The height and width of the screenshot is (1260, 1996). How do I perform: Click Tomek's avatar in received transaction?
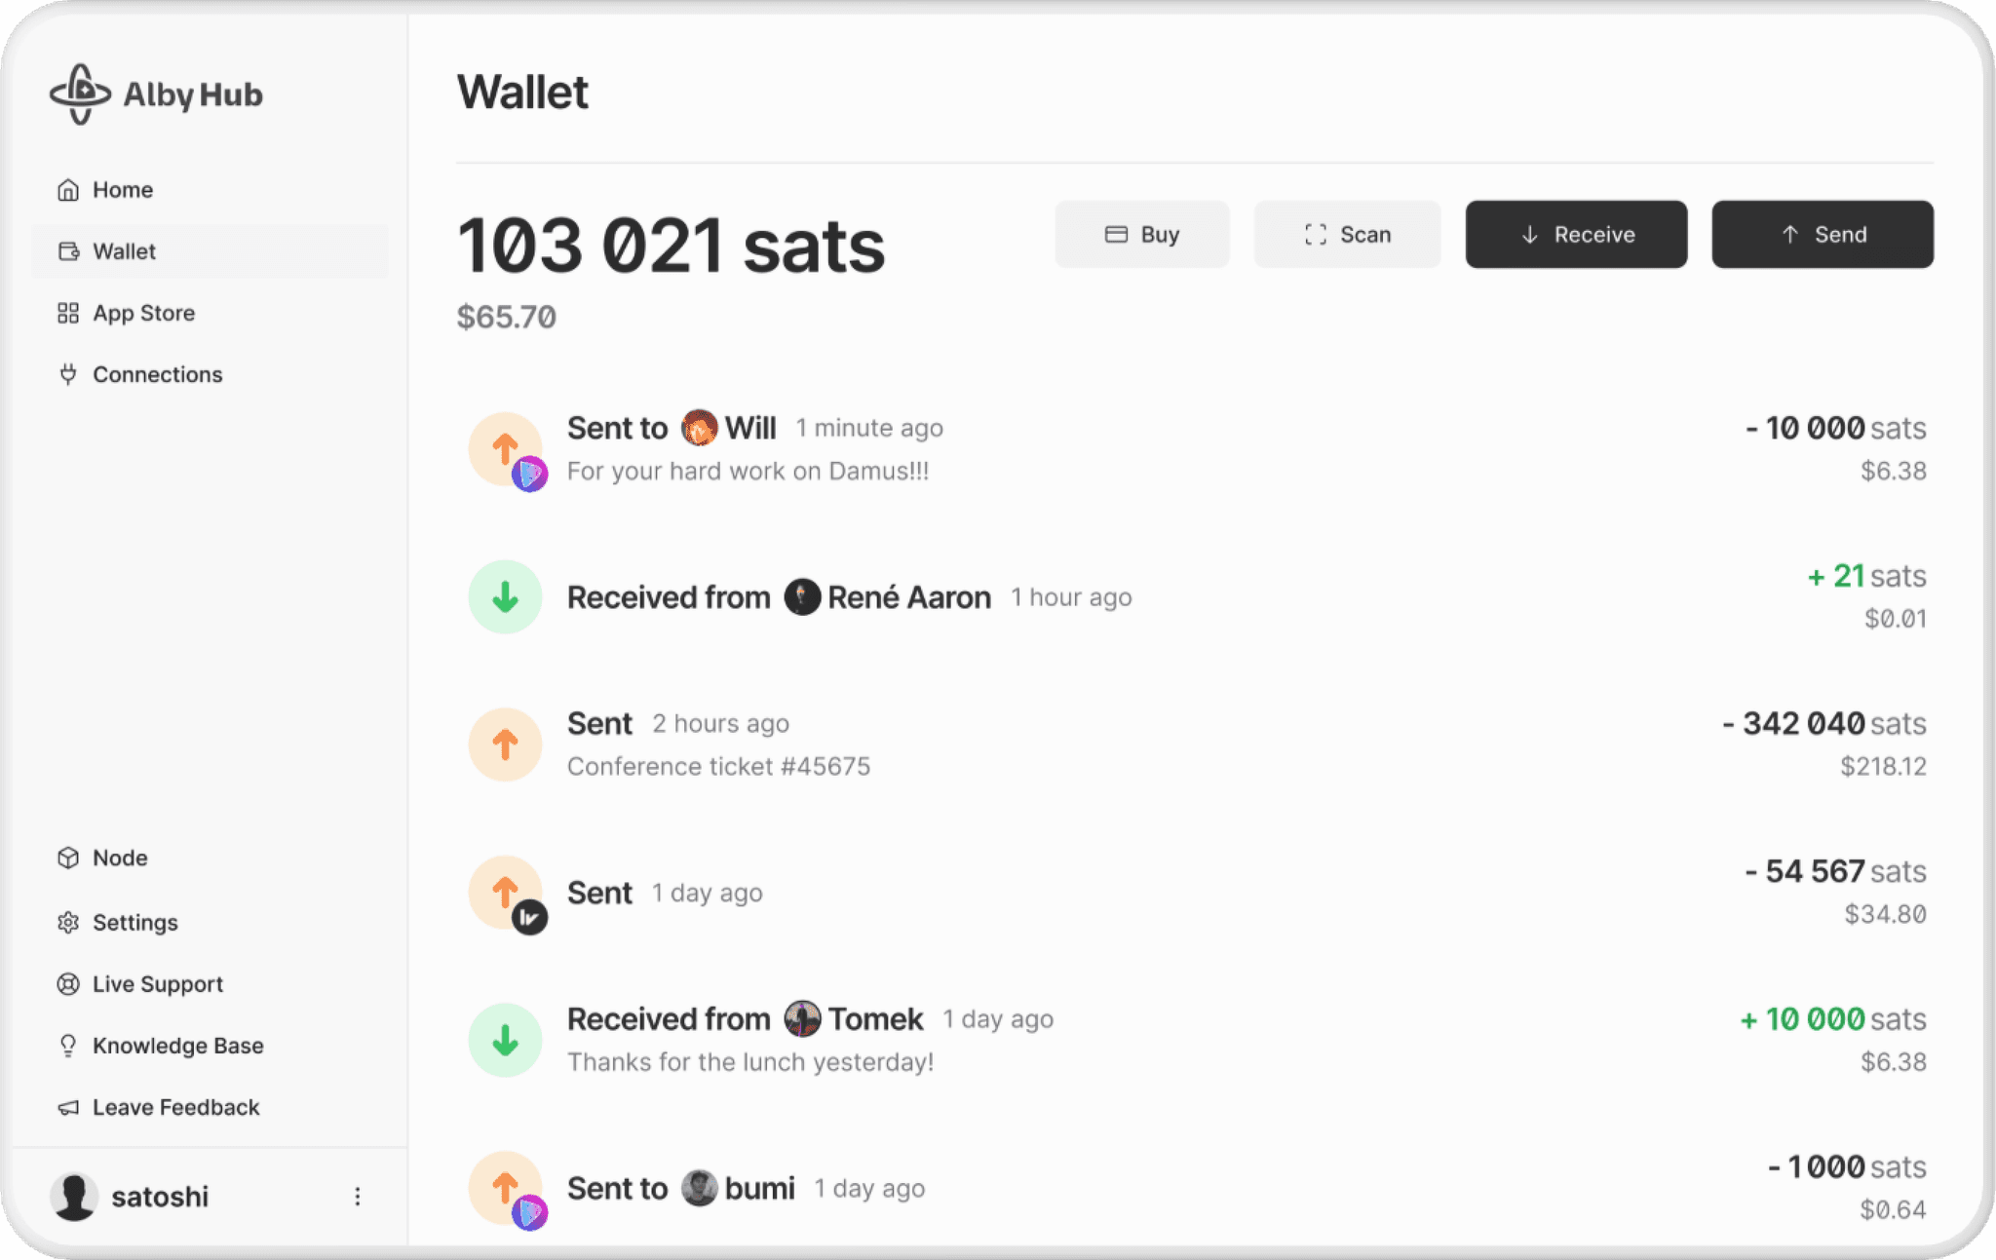(802, 1018)
